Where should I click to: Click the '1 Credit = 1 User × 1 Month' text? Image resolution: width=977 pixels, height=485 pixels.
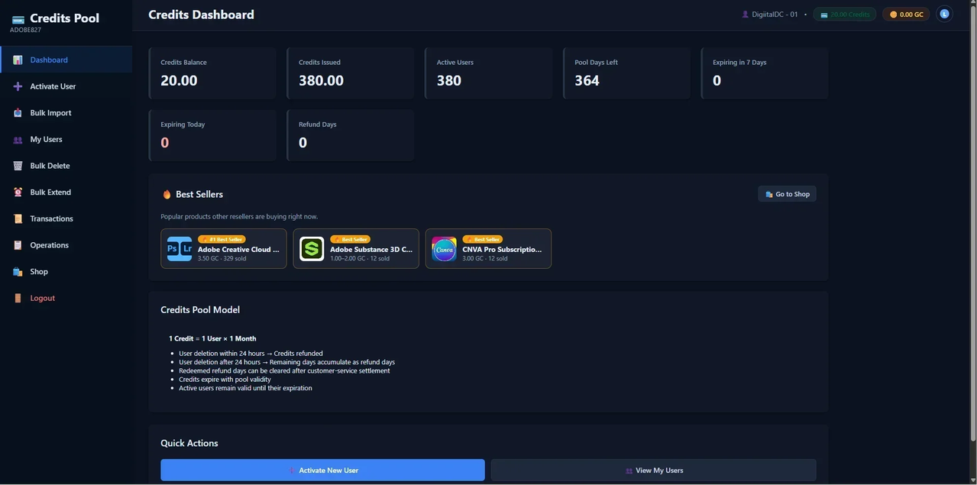212,338
